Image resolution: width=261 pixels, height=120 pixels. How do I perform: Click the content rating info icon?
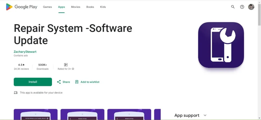(73, 69)
